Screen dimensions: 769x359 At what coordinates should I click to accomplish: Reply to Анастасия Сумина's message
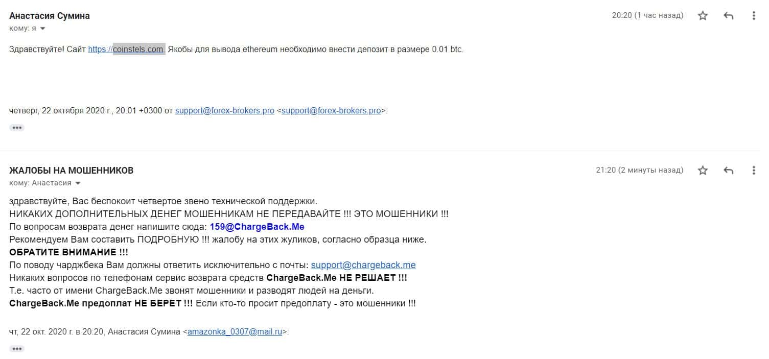point(729,15)
